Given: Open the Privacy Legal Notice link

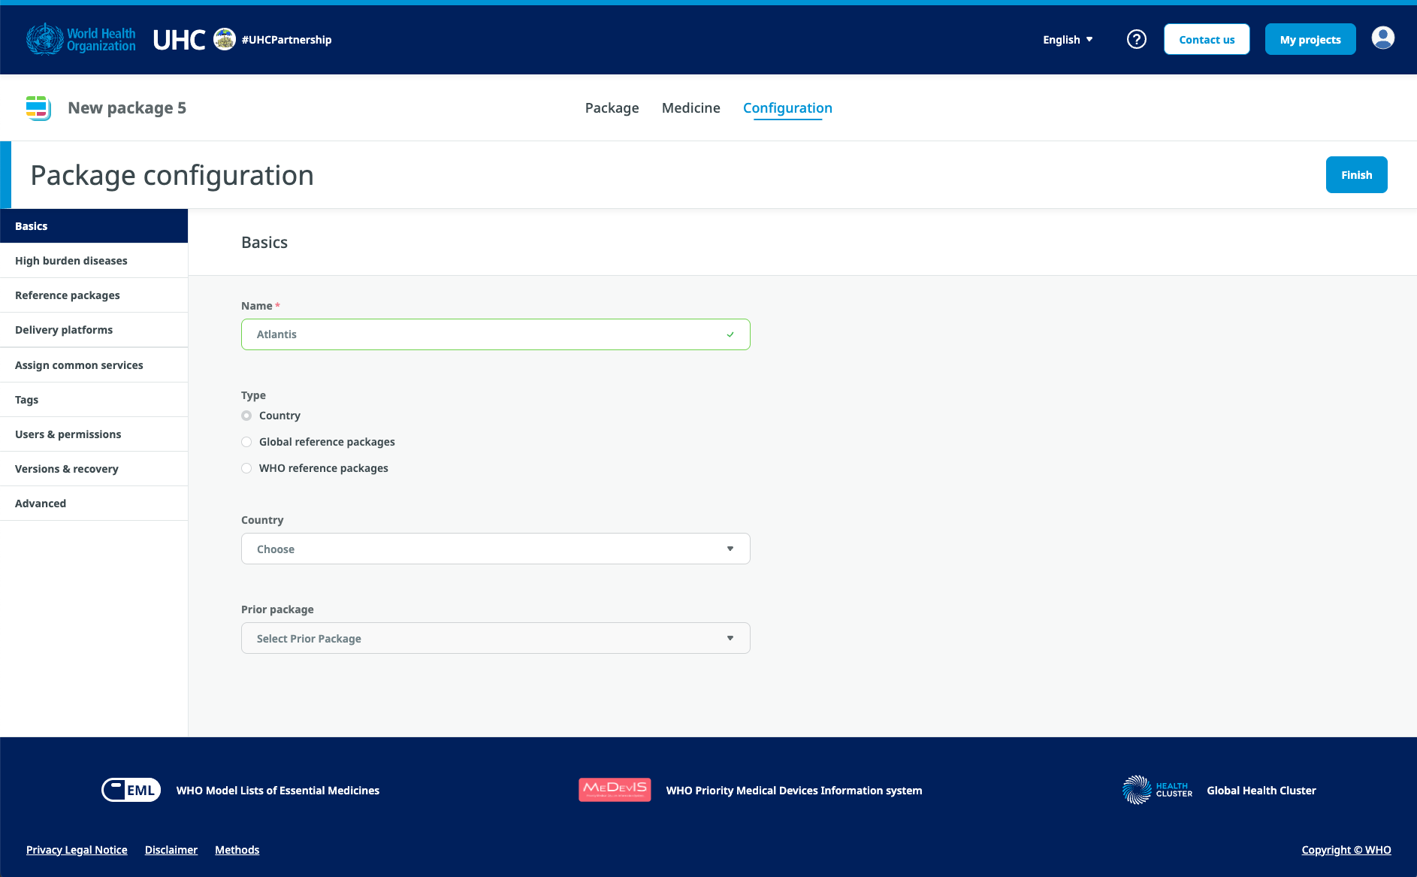Looking at the screenshot, I should click(77, 850).
